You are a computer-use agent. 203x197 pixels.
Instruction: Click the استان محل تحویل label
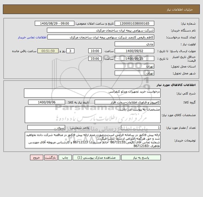pos(183,66)
